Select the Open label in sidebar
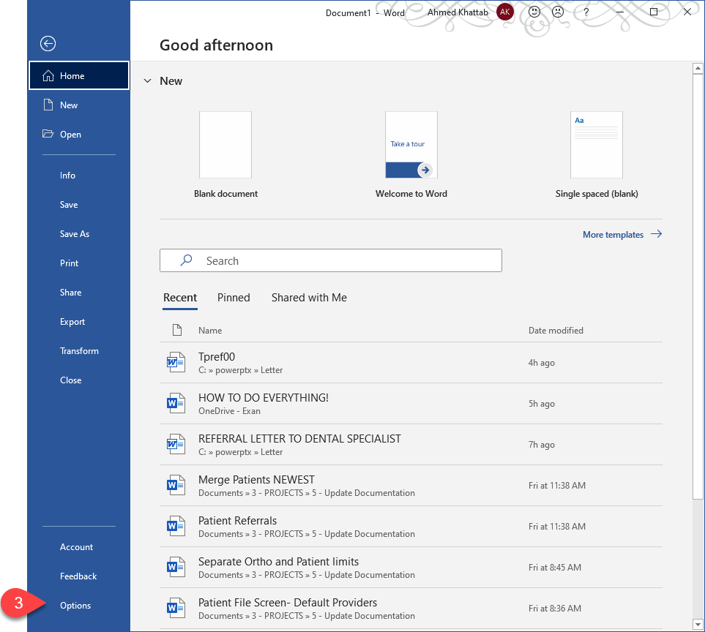 click(70, 135)
